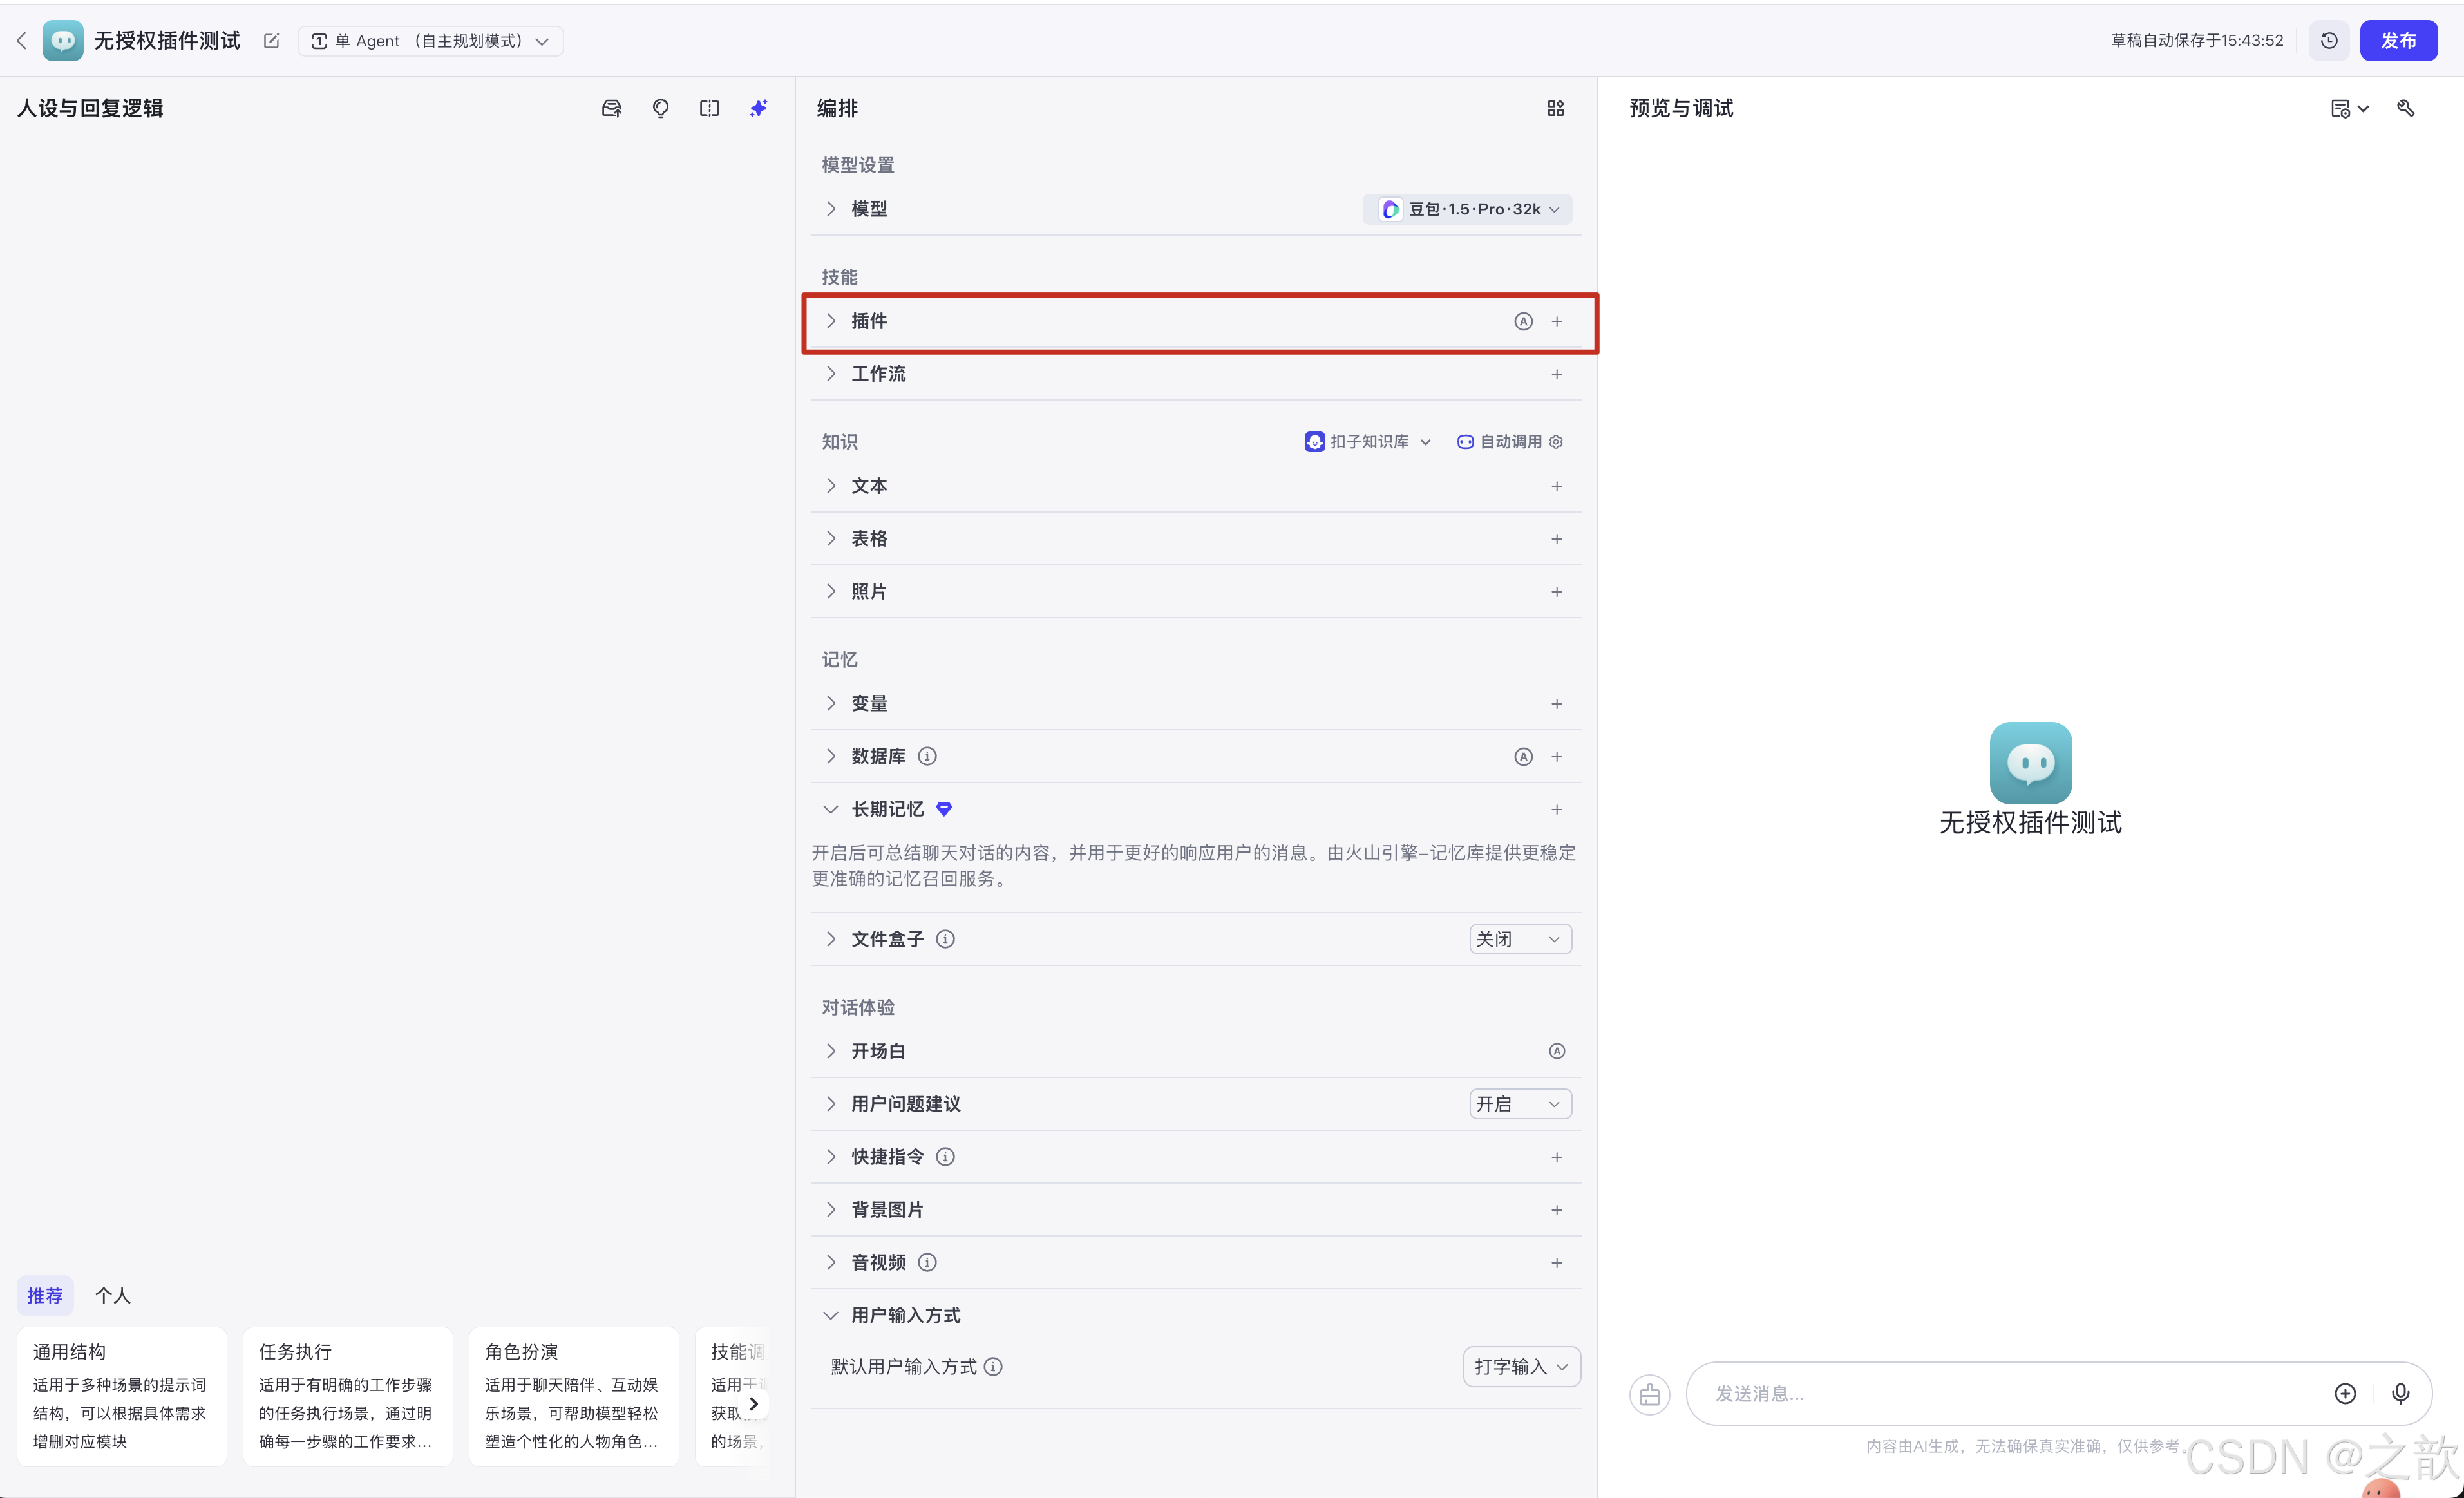This screenshot has width=2464, height=1498.
Task: Open the 用户问题建议 开启 dropdown
Action: [x=1519, y=1104]
